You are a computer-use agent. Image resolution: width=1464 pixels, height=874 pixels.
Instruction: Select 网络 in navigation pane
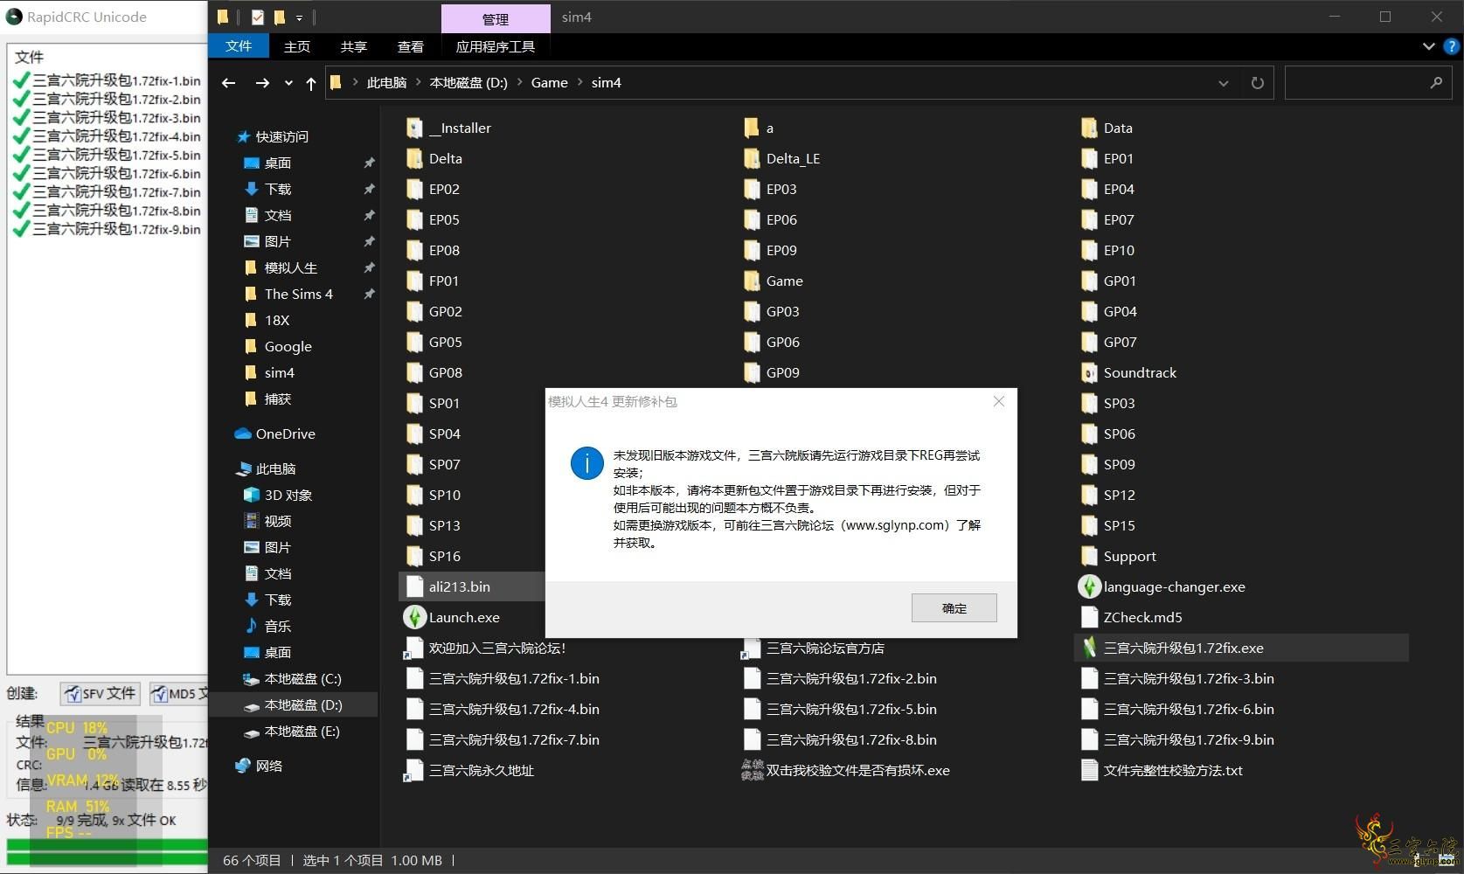268,766
